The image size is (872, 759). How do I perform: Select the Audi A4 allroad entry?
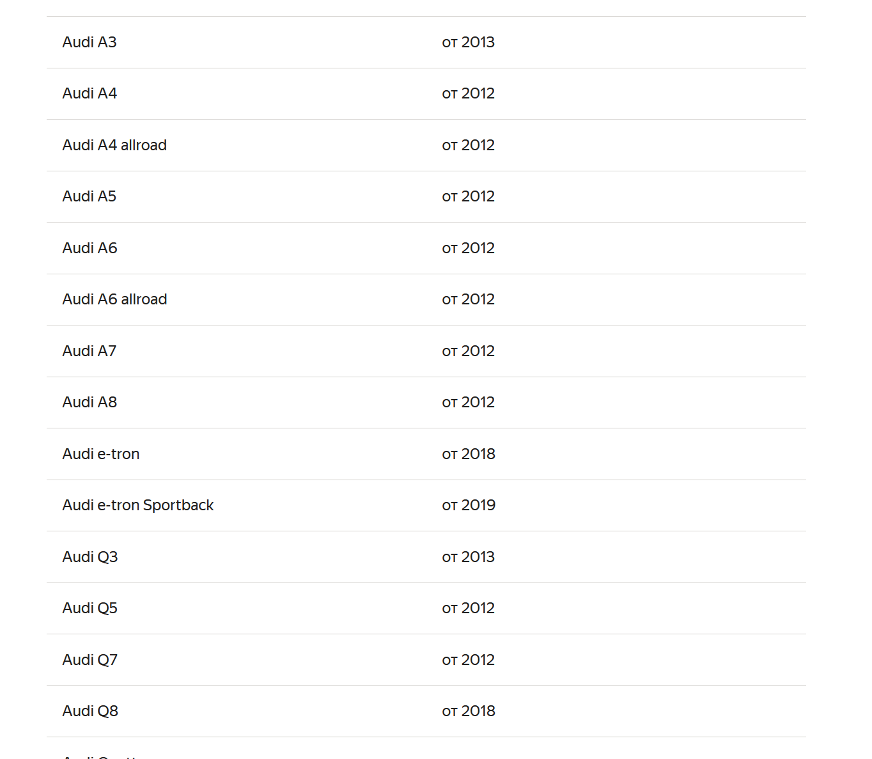426,145
